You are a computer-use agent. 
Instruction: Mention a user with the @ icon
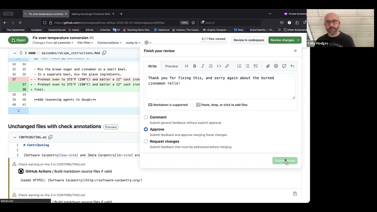(276, 66)
